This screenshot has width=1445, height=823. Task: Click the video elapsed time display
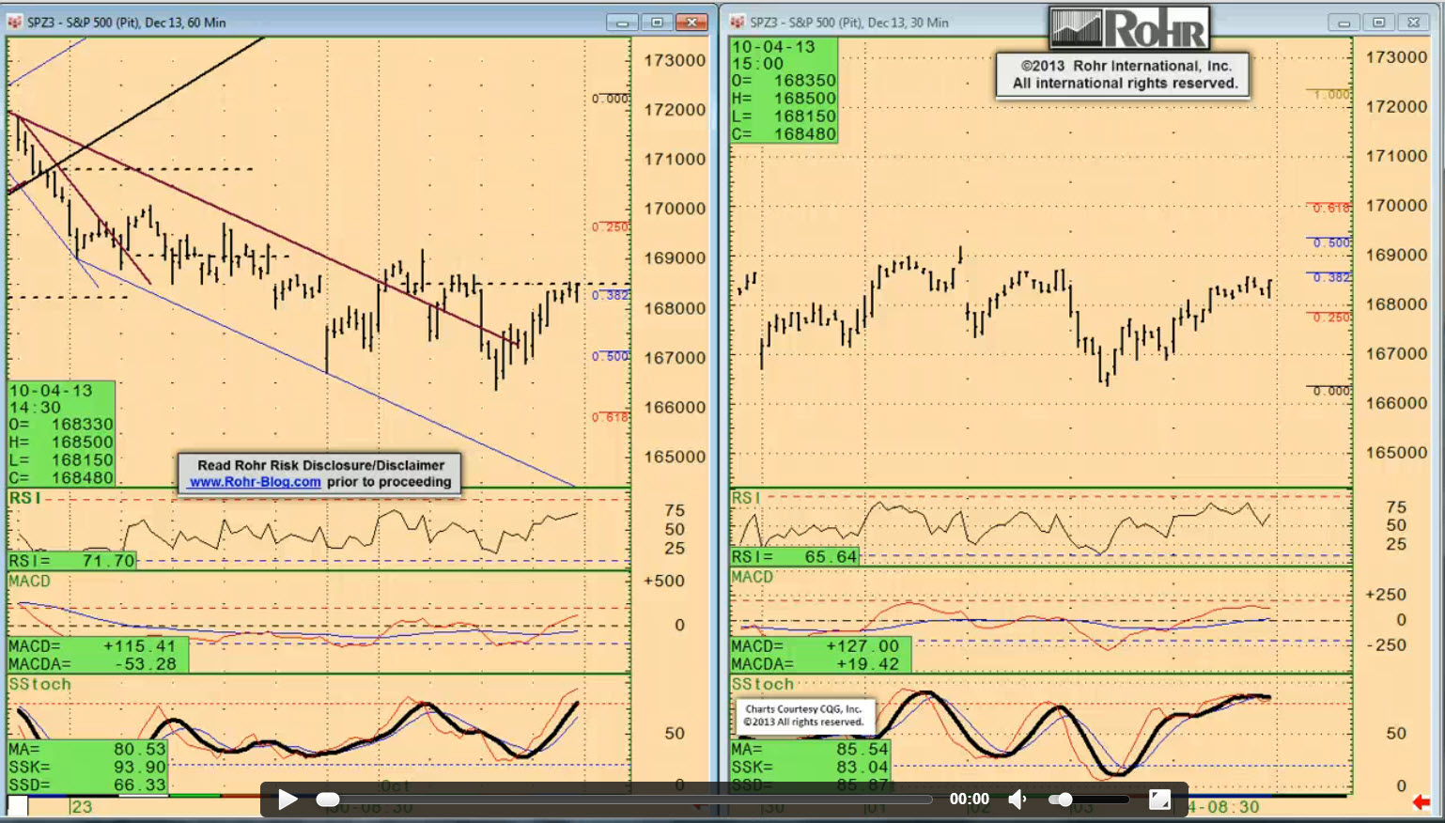(969, 800)
